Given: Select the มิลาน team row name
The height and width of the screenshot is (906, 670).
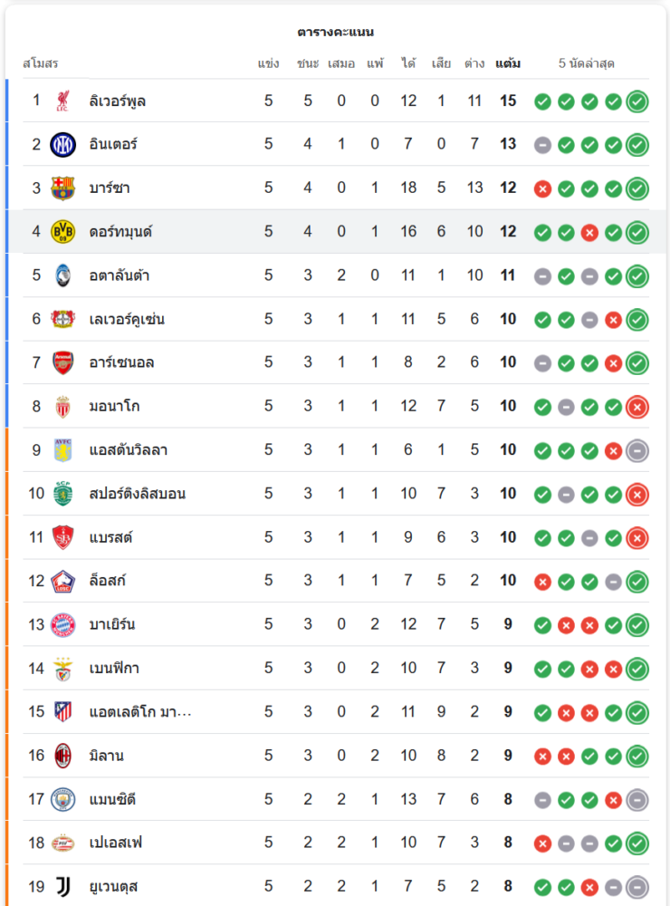Looking at the screenshot, I should (107, 756).
